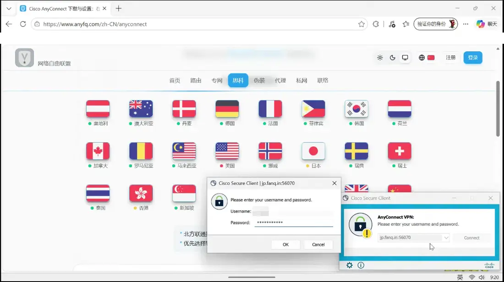Switch to dark theme moon icon
Viewport: 504px width, 282px height.
(x=393, y=58)
